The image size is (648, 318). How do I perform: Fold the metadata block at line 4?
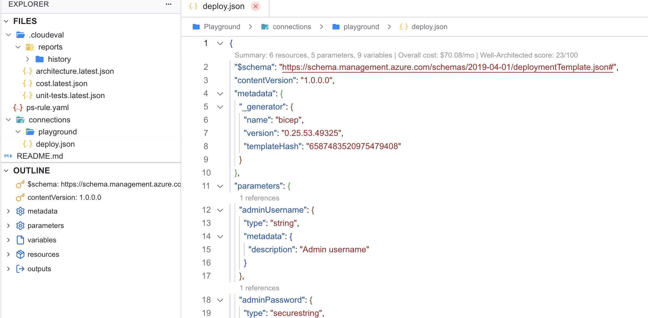220,94
